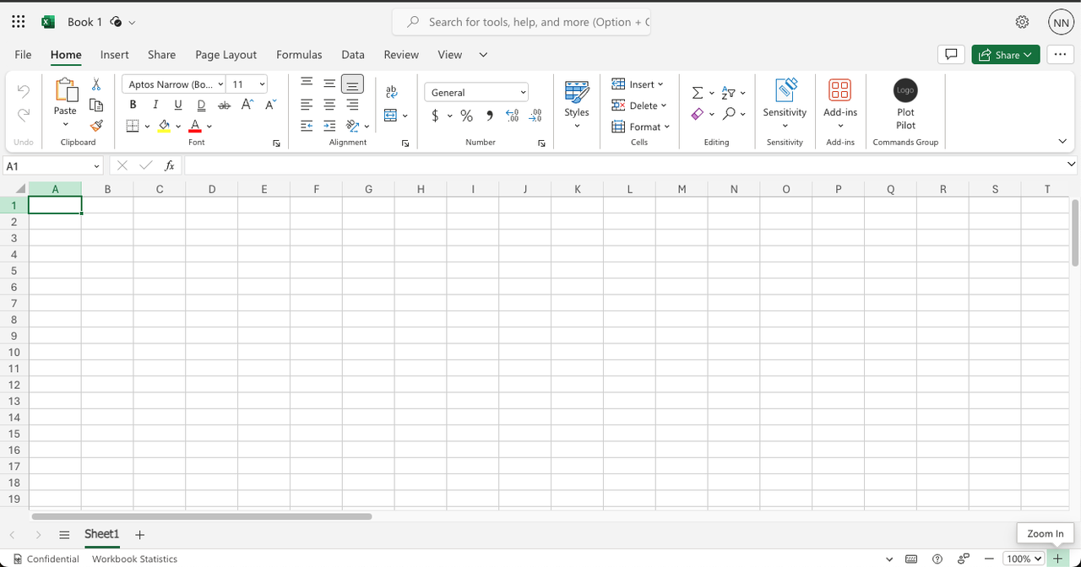
Task: Click the green Share button
Action: pyautogui.click(x=1005, y=54)
